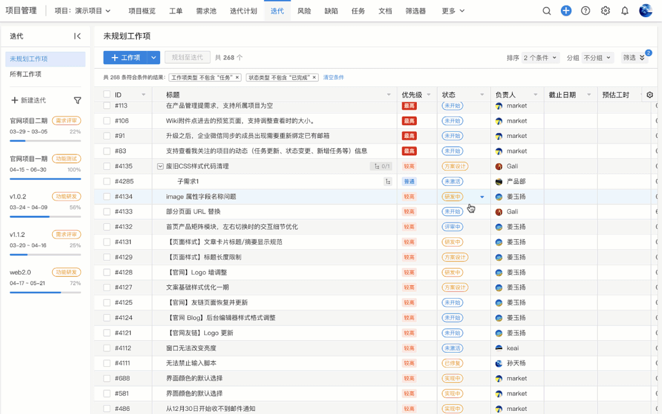Open the help question mark icon

pyautogui.click(x=585, y=10)
